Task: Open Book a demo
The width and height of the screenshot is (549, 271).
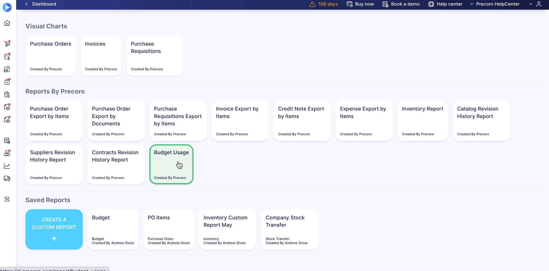Action: [405, 4]
